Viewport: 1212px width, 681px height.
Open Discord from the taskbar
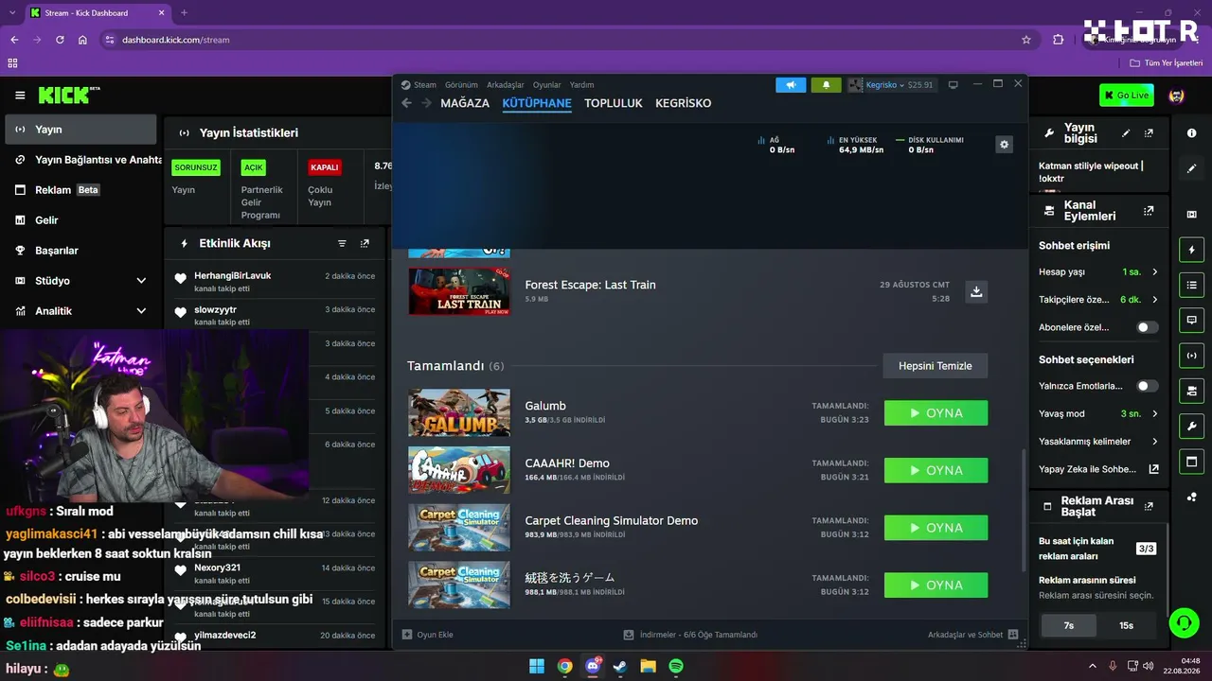pyautogui.click(x=594, y=666)
